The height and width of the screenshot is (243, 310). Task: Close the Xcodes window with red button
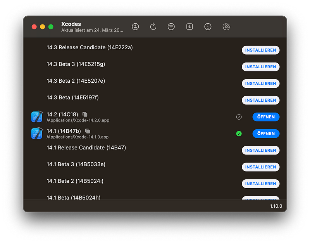34,27
